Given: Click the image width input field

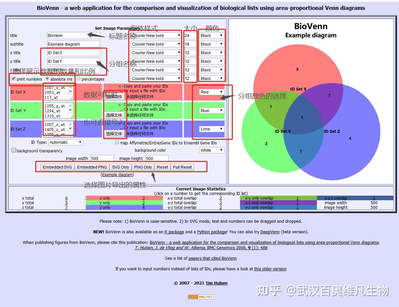Looking at the screenshot, I should (102, 158).
